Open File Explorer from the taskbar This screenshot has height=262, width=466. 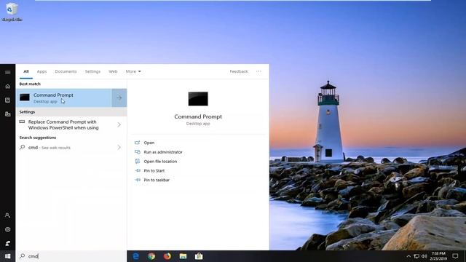(x=183, y=256)
